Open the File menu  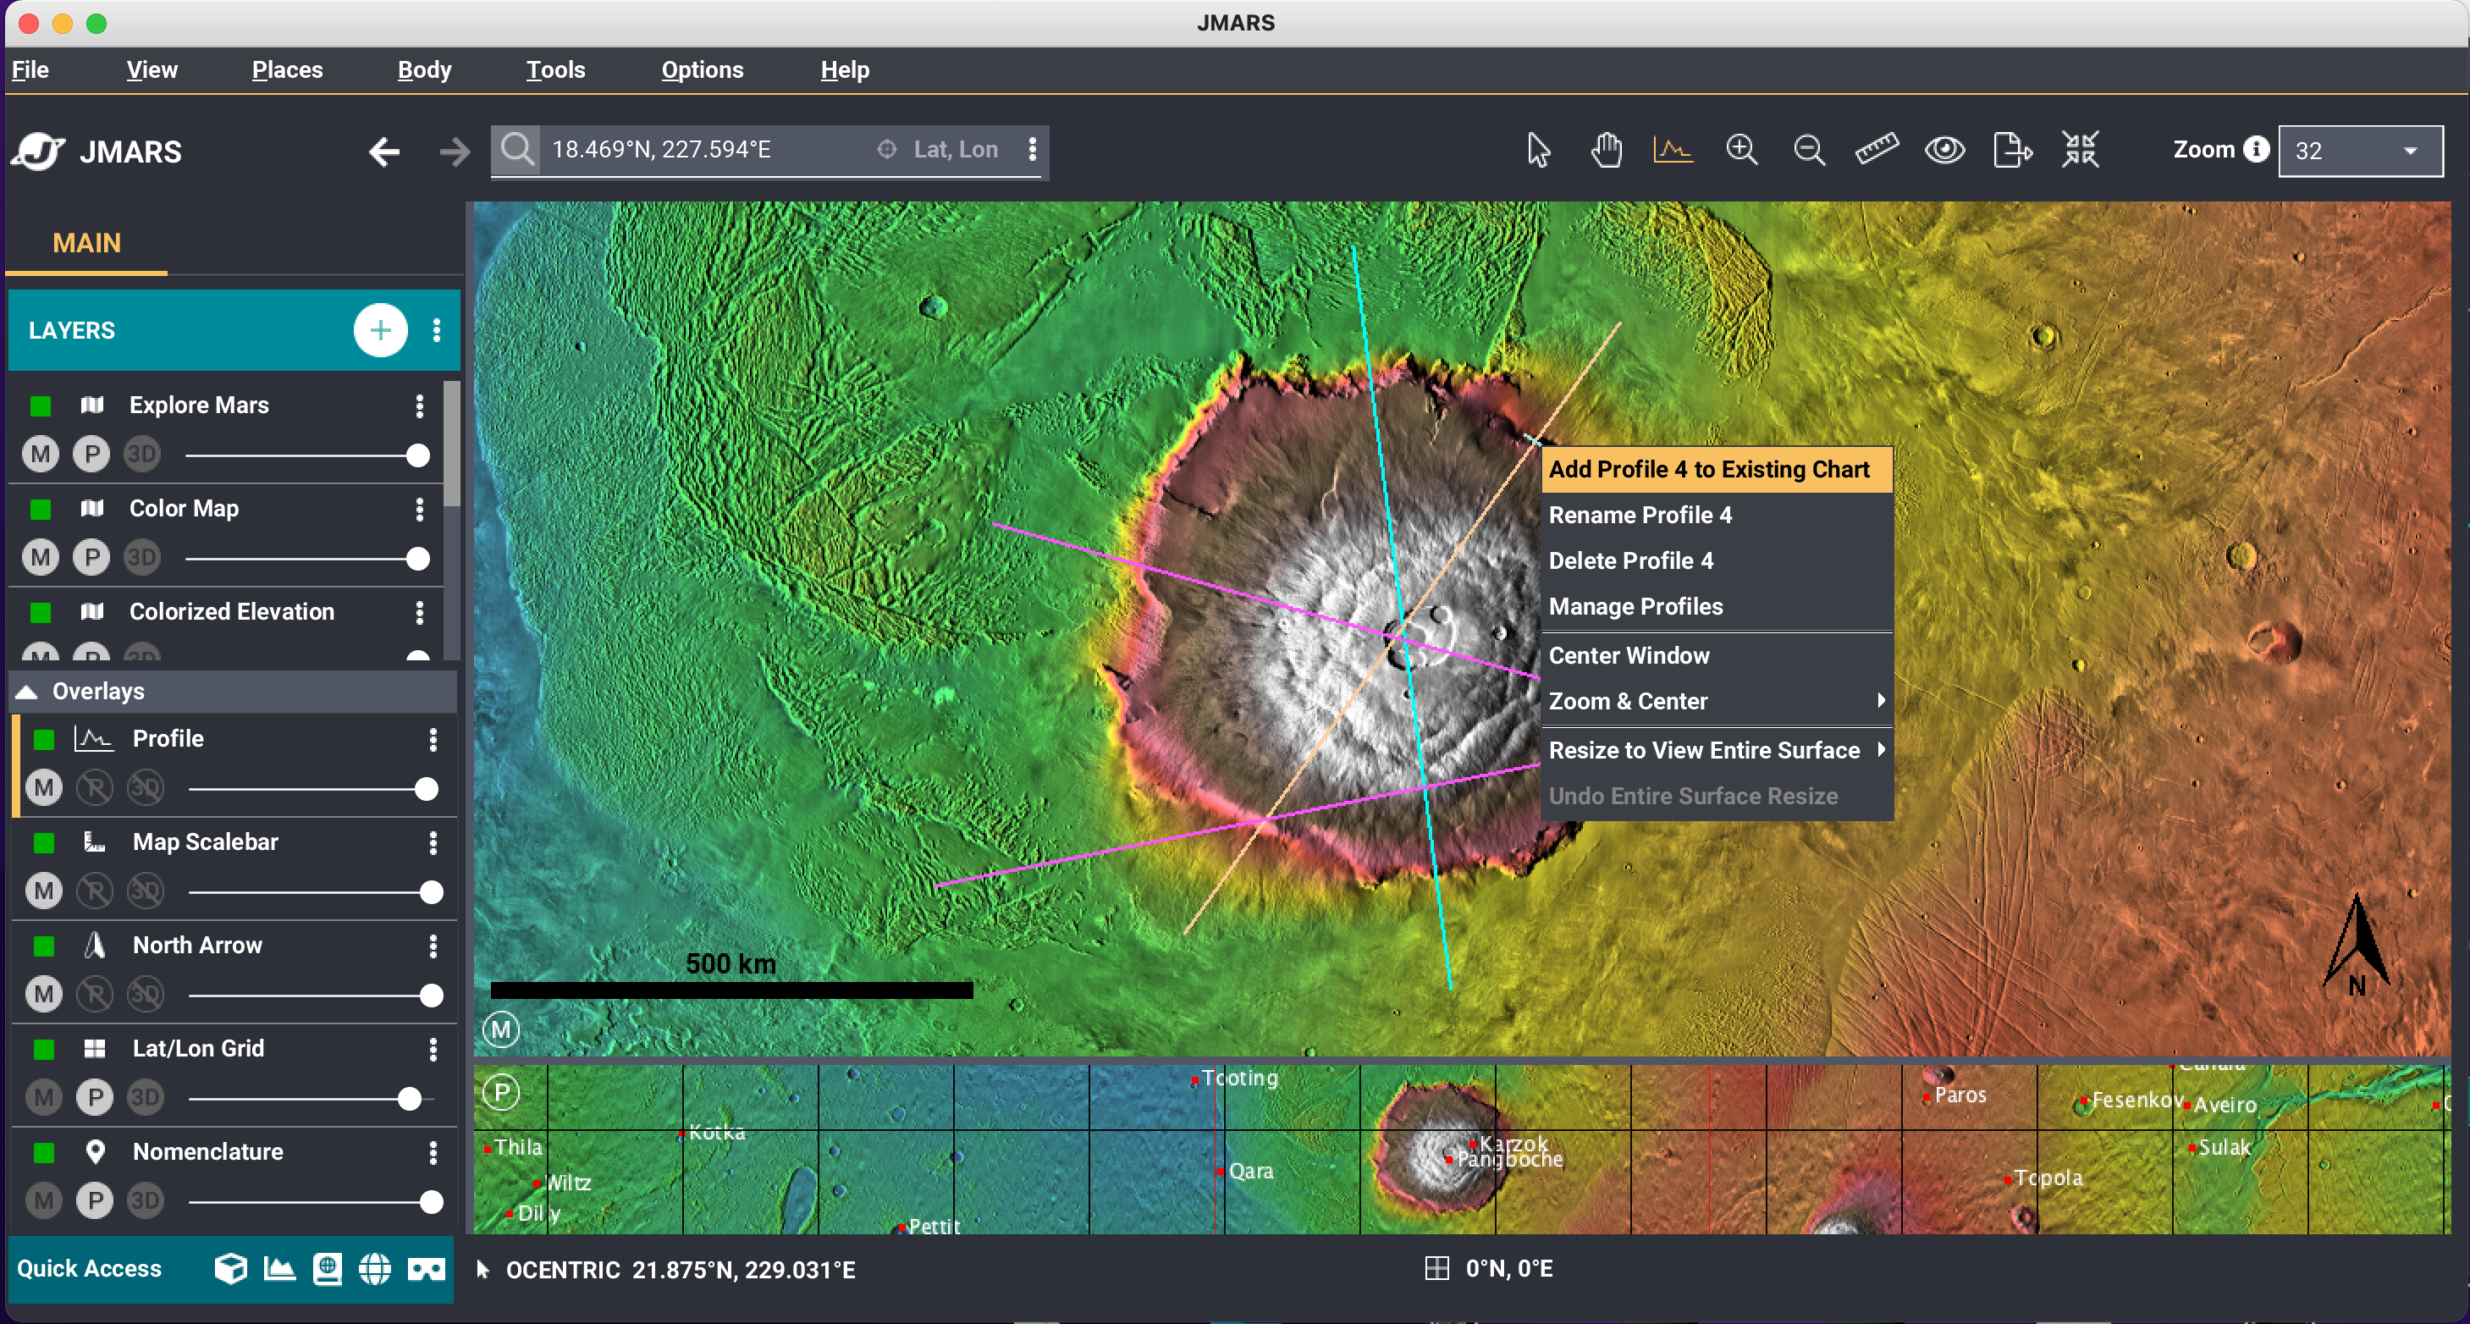[x=30, y=70]
